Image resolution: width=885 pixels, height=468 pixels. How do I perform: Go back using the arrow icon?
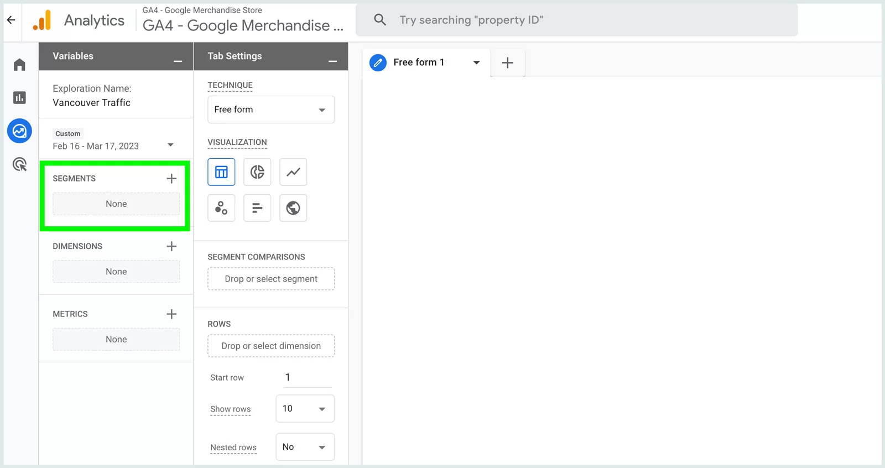pyautogui.click(x=11, y=20)
